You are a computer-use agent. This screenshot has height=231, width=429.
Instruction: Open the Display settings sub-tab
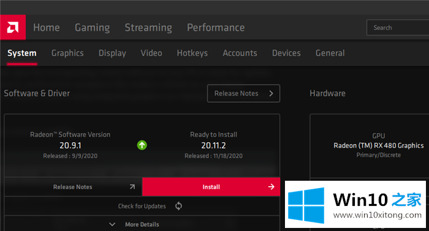[x=112, y=53]
